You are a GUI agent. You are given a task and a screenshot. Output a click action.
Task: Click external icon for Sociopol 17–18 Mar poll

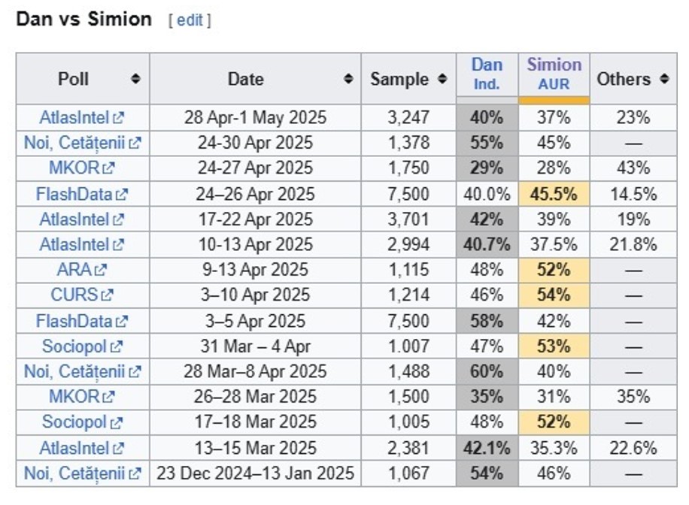117,423
